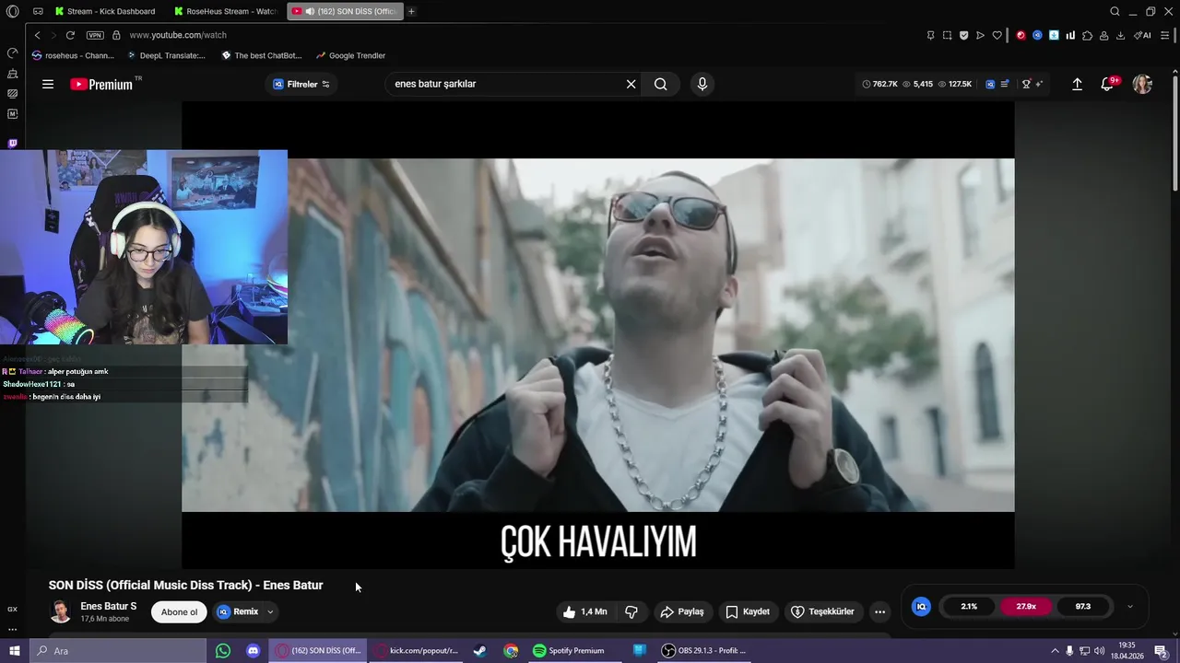Open YouTube notifications bell with 9+
This screenshot has height=663, width=1180.
point(1108,84)
